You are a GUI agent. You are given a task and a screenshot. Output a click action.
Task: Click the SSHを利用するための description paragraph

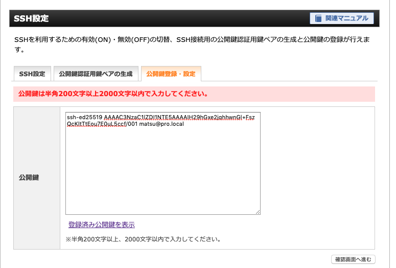click(x=192, y=44)
